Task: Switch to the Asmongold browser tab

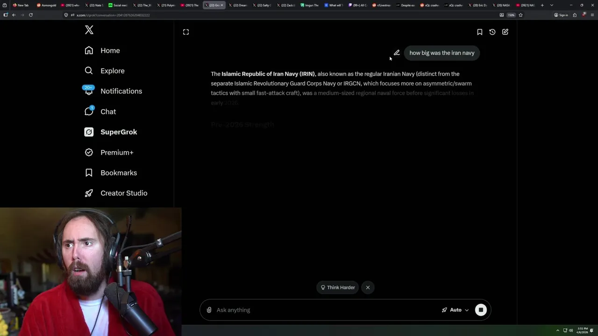Action: coord(47,5)
